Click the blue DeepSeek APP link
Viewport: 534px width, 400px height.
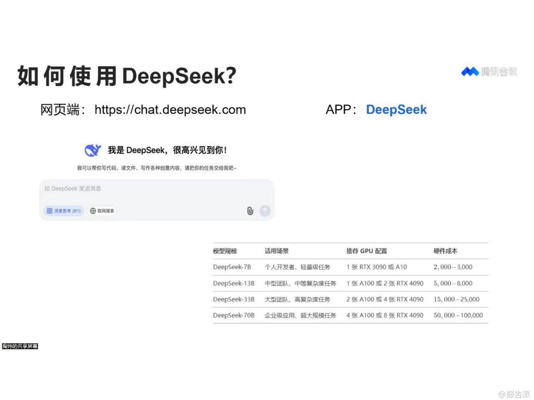point(396,110)
